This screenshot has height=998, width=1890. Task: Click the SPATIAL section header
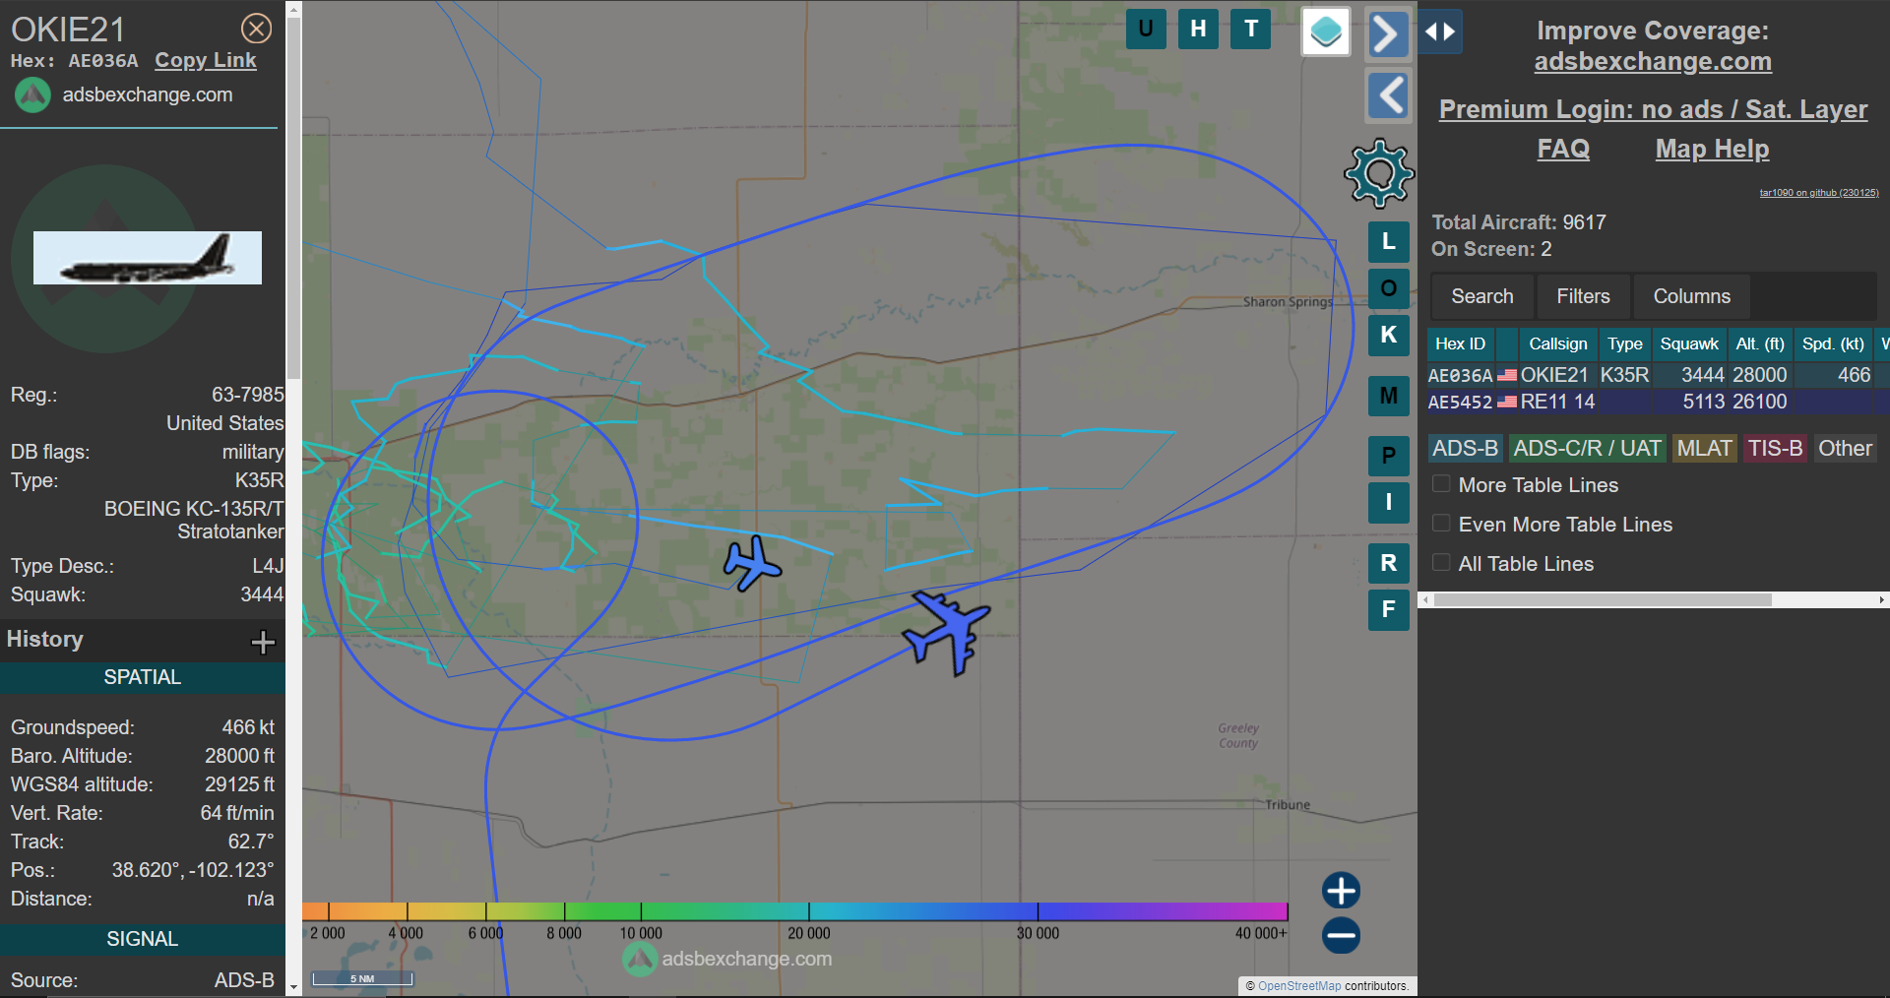(143, 677)
